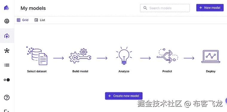
Task: Click the Select dataset illustration
Action: (x=37, y=56)
